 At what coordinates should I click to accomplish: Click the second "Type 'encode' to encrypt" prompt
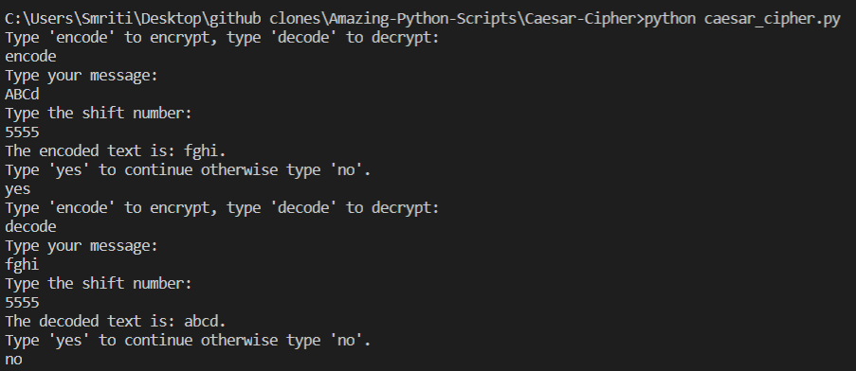pyautogui.click(x=222, y=208)
